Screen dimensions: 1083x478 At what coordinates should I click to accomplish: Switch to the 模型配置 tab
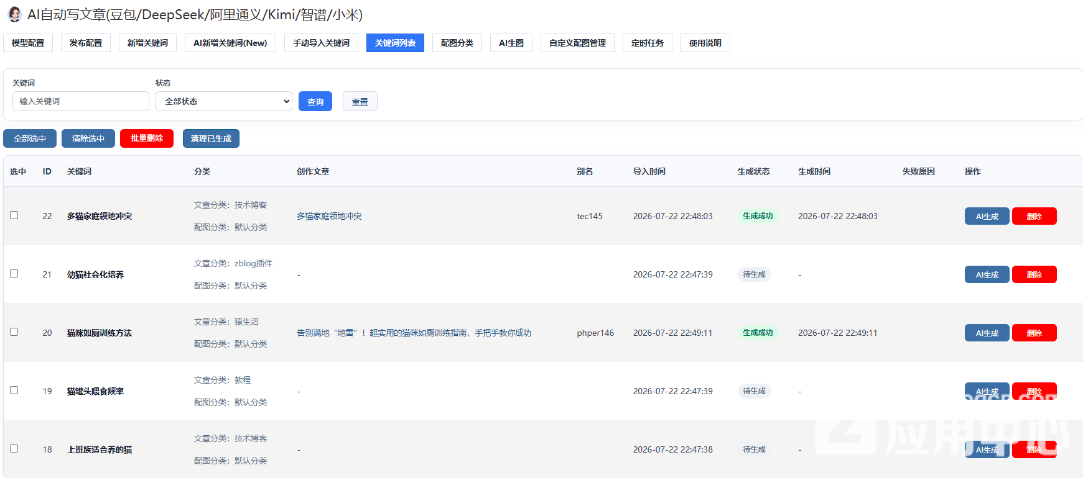28,43
